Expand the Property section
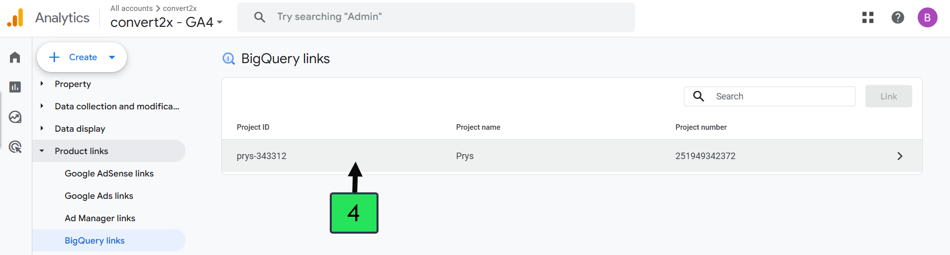This screenshot has height=255, width=950. click(x=73, y=84)
